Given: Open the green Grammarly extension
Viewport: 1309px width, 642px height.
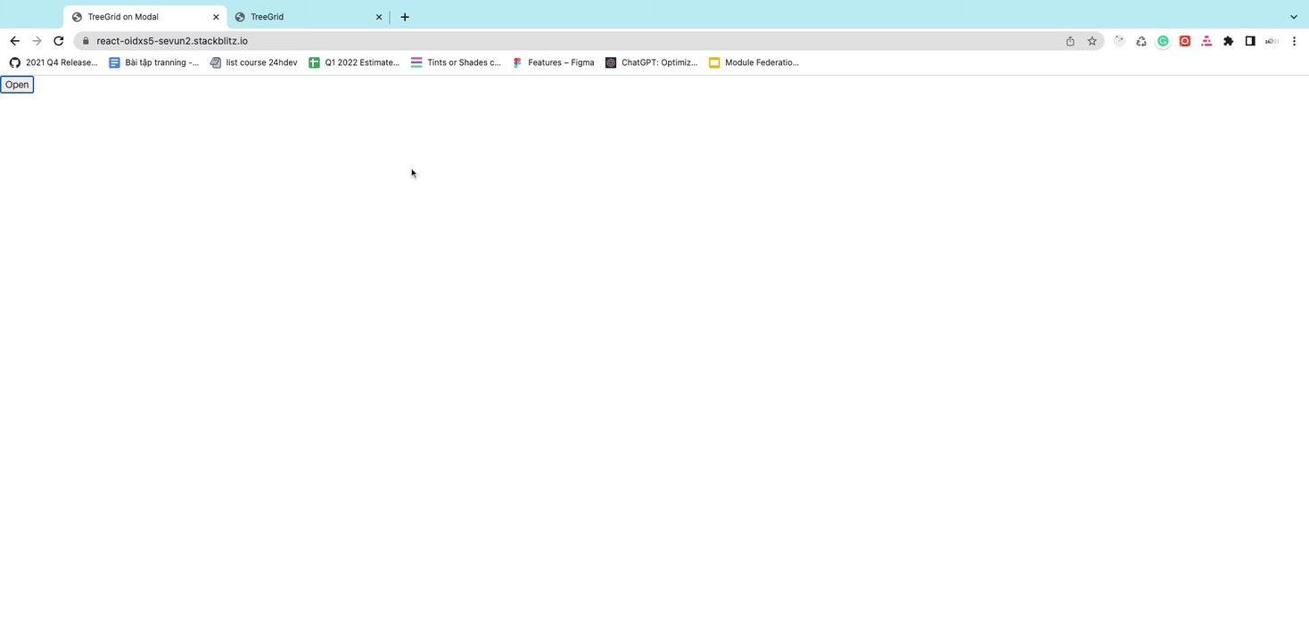Looking at the screenshot, I should click(x=1163, y=41).
